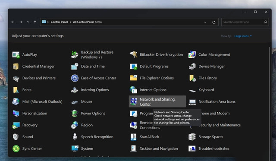Open the Mail (Microsoft Outlook) icon
This screenshot has width=276, height=161.
click(x=16, y=101)
